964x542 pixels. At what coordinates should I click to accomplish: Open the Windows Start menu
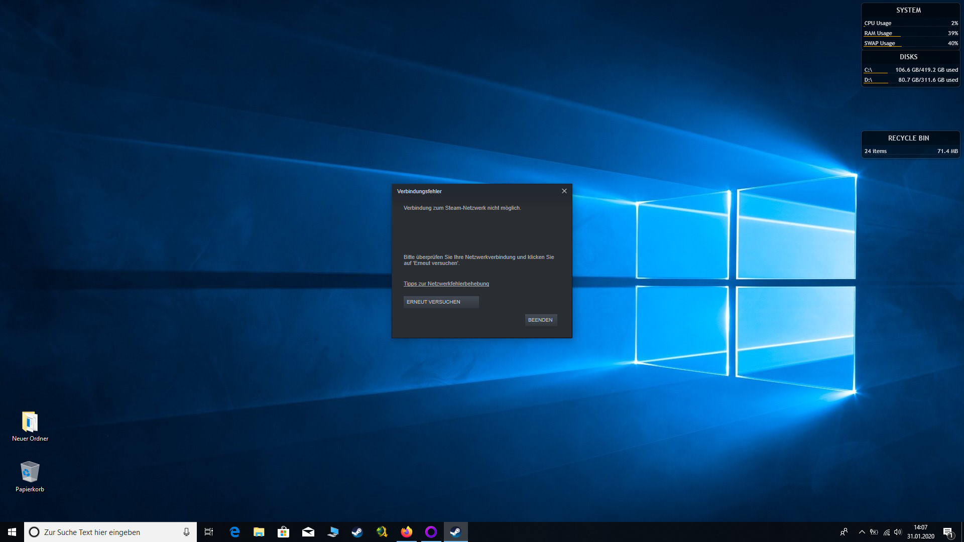click(11, 531)
